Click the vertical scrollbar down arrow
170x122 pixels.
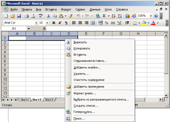pos(166,95)
